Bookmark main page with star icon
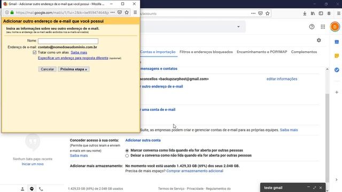The image size is (342, 192). point(268,13)
